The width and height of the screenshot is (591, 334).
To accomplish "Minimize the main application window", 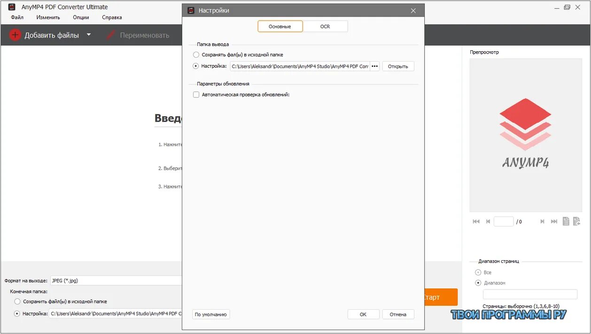I will 556,7.
